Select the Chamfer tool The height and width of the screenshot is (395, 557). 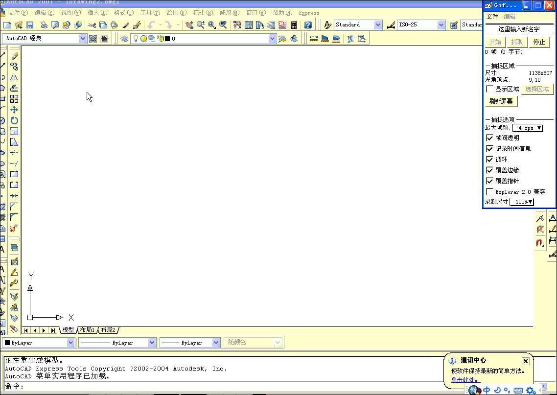pos(14,207)
